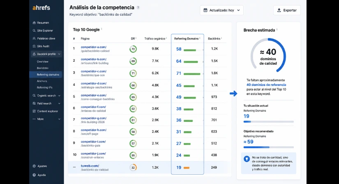Screen dimensions: 339x184
Task: Click backlinks value 1.8K
Action: pos(214,73)
